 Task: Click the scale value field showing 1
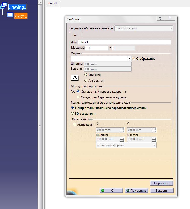tap(124, 48)
